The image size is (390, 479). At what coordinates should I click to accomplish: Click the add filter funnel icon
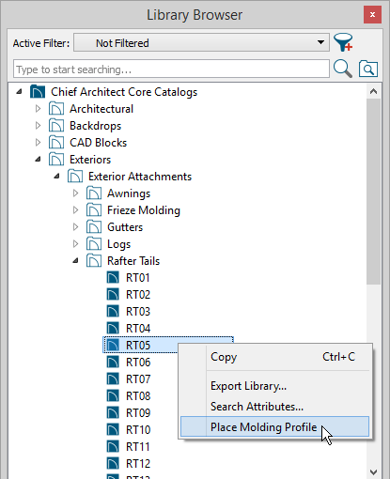pos(343,42)
